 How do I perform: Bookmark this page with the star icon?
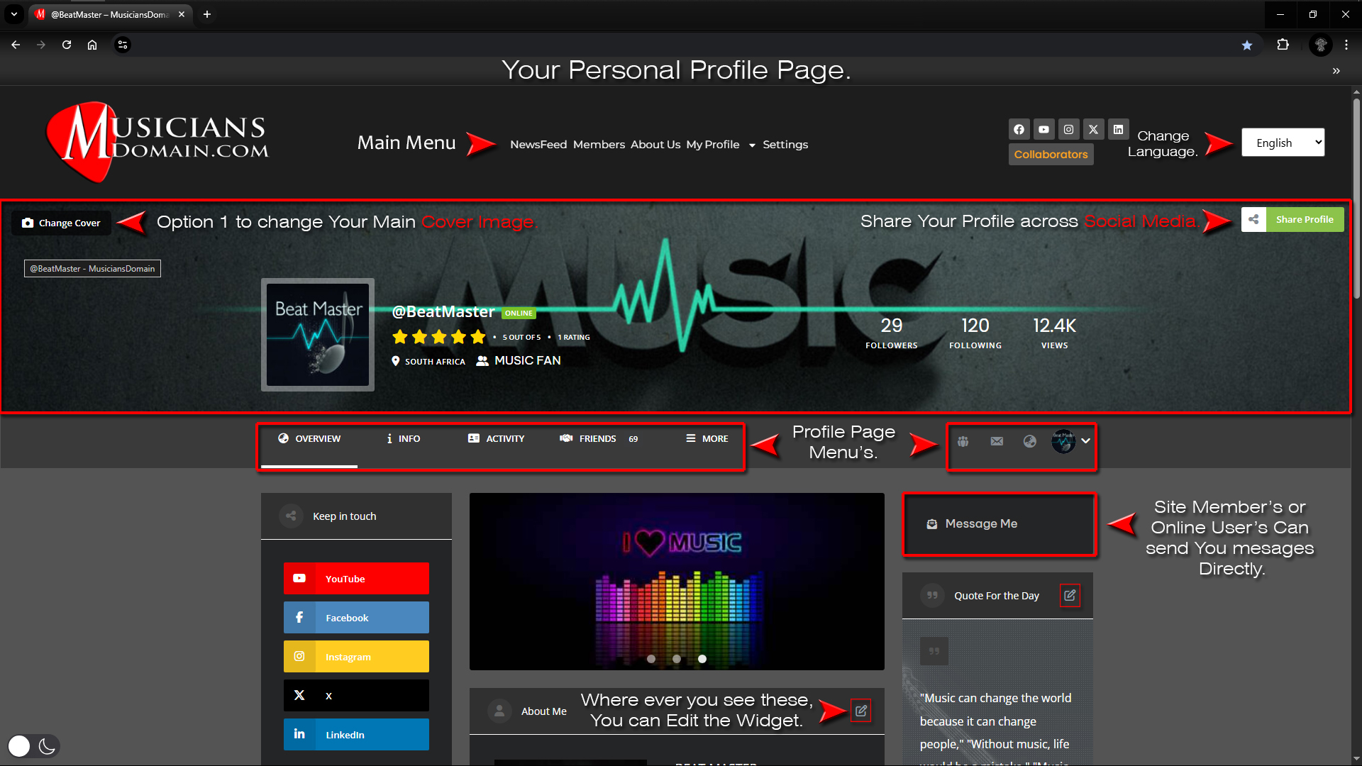(x=1247, y=45)
